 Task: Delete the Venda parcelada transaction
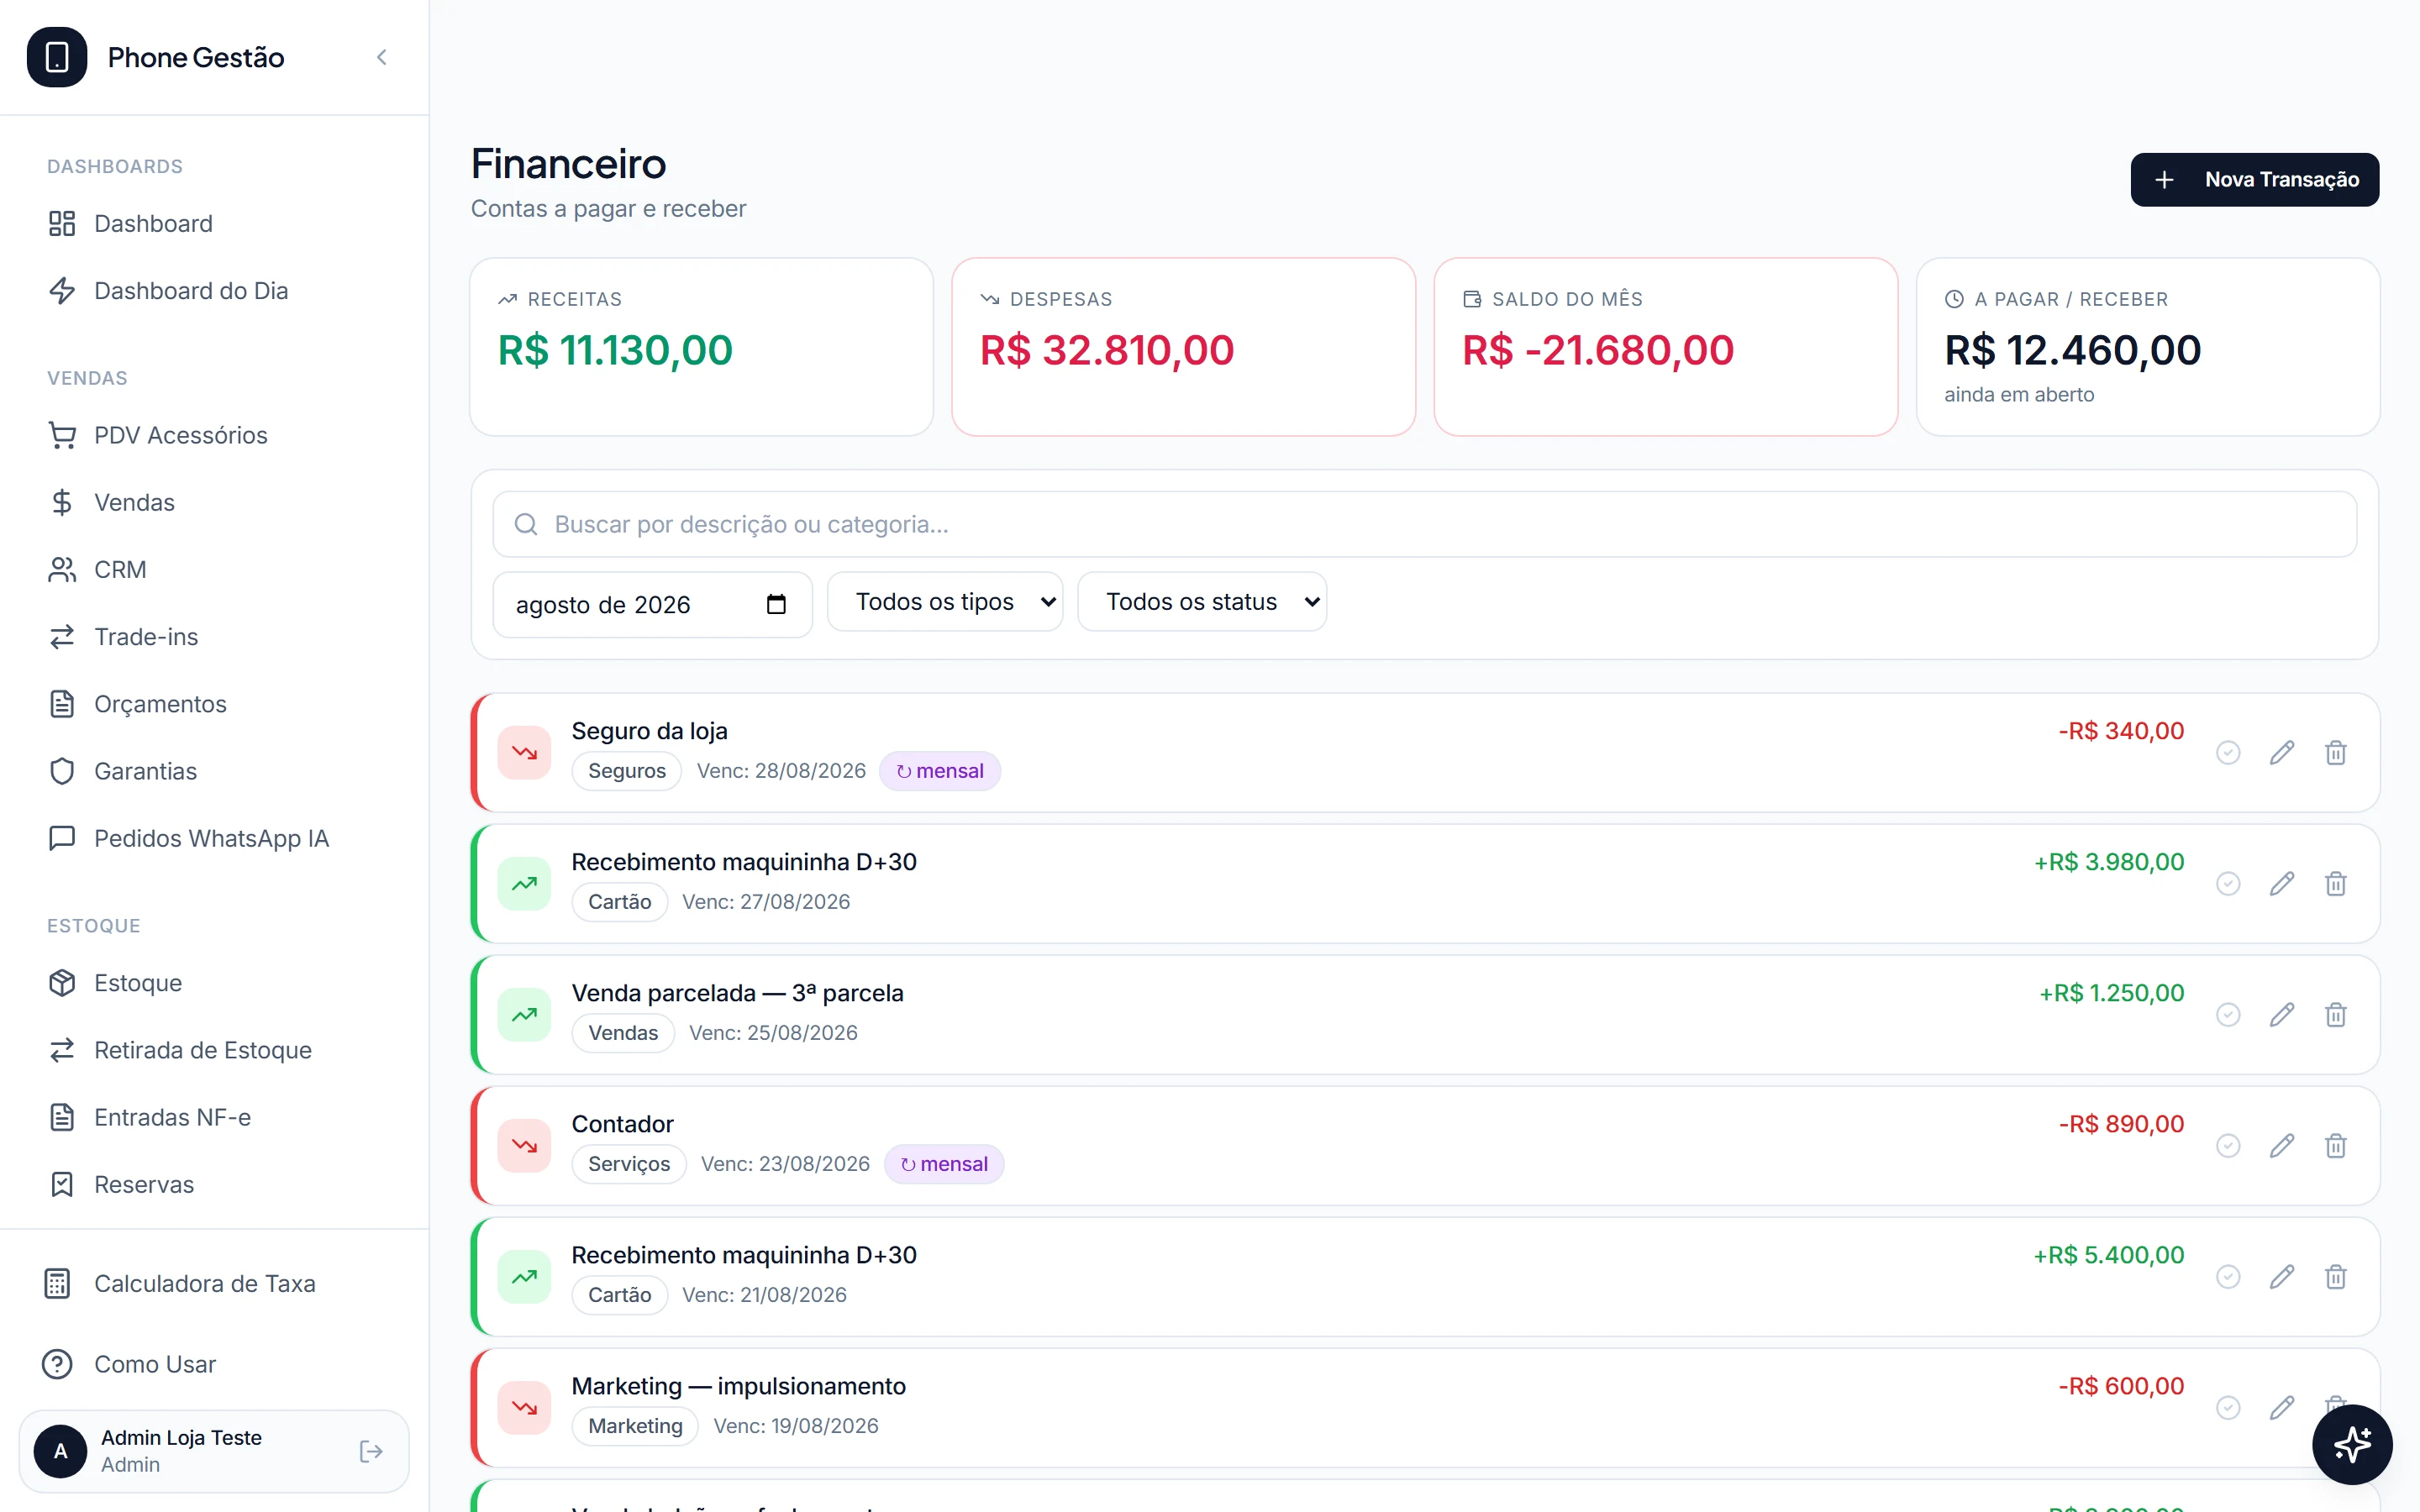click(2336, 1015)
